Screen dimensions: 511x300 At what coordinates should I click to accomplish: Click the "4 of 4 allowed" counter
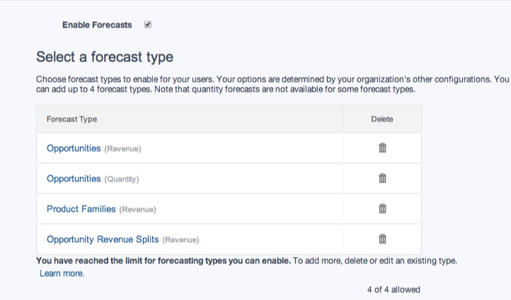click(x=393, y=289)
